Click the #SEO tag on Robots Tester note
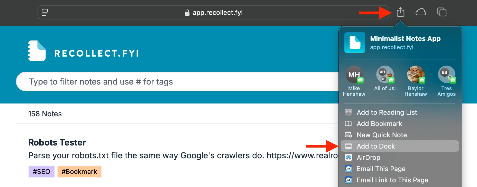 tap(41, 172)
